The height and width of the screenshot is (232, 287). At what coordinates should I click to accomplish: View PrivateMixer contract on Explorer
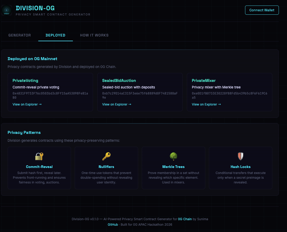pos(206,104)
